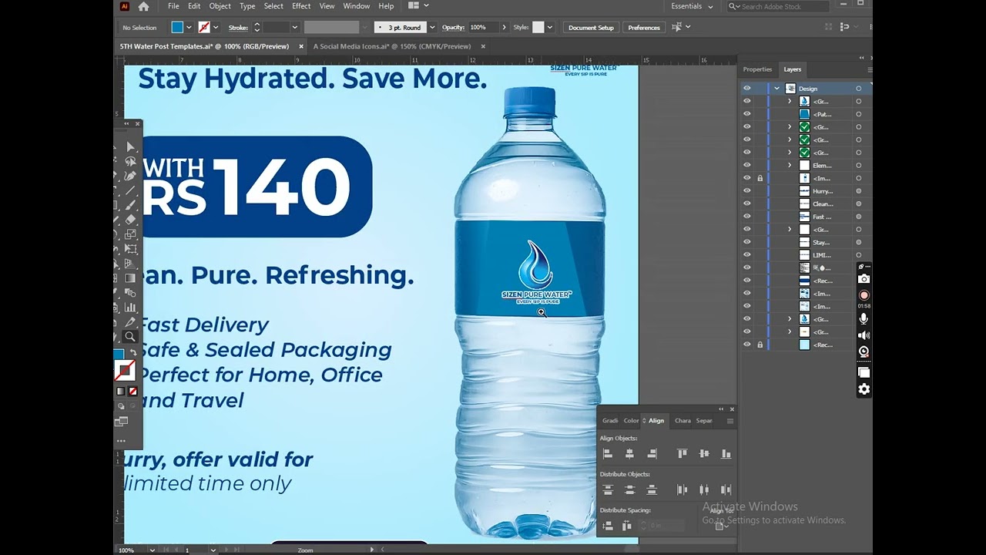Click recorder microphone icon
The width and height of the screenshot is (986, 555).
(864, 318)
